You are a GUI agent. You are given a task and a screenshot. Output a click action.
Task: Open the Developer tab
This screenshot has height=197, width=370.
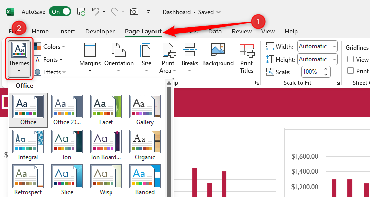click(x=100, y=32)
